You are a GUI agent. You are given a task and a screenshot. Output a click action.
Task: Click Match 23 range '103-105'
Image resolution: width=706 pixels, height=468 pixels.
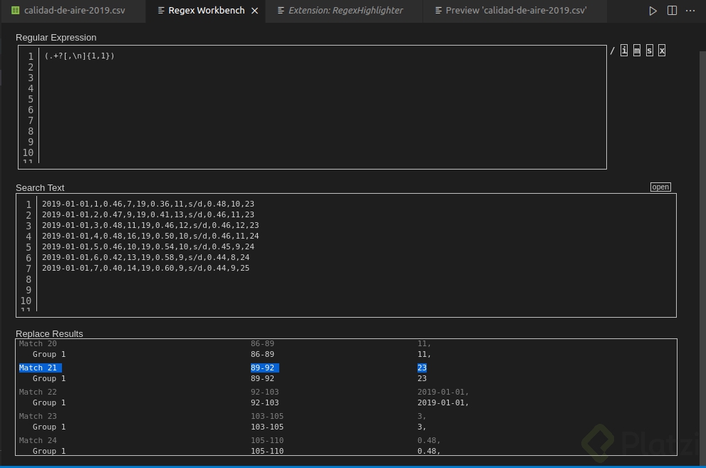click(267, 416)
